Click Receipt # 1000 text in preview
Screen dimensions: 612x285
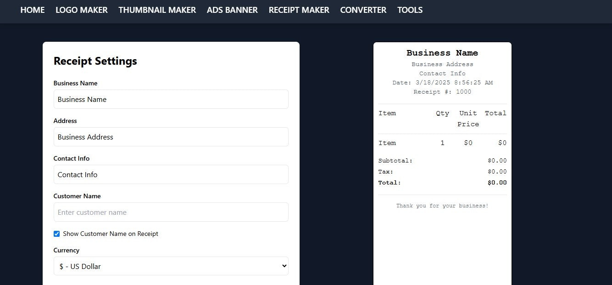(442, 92)
